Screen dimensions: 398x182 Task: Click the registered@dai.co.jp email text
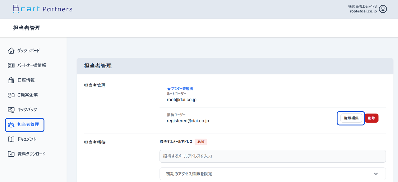pos(188,121)
